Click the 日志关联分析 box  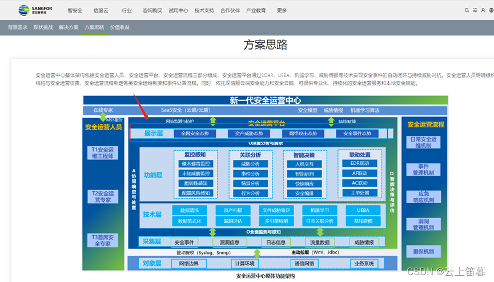[x=319, y=221]
